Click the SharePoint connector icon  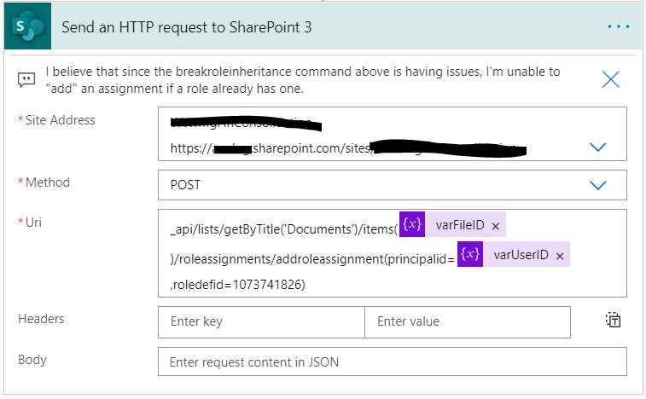28,26
